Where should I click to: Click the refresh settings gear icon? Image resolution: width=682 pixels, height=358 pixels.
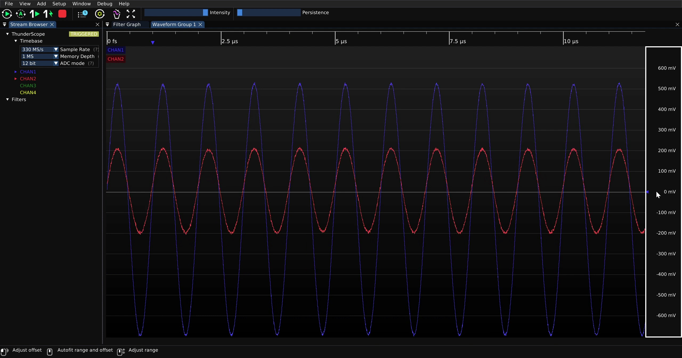[100, 14]
